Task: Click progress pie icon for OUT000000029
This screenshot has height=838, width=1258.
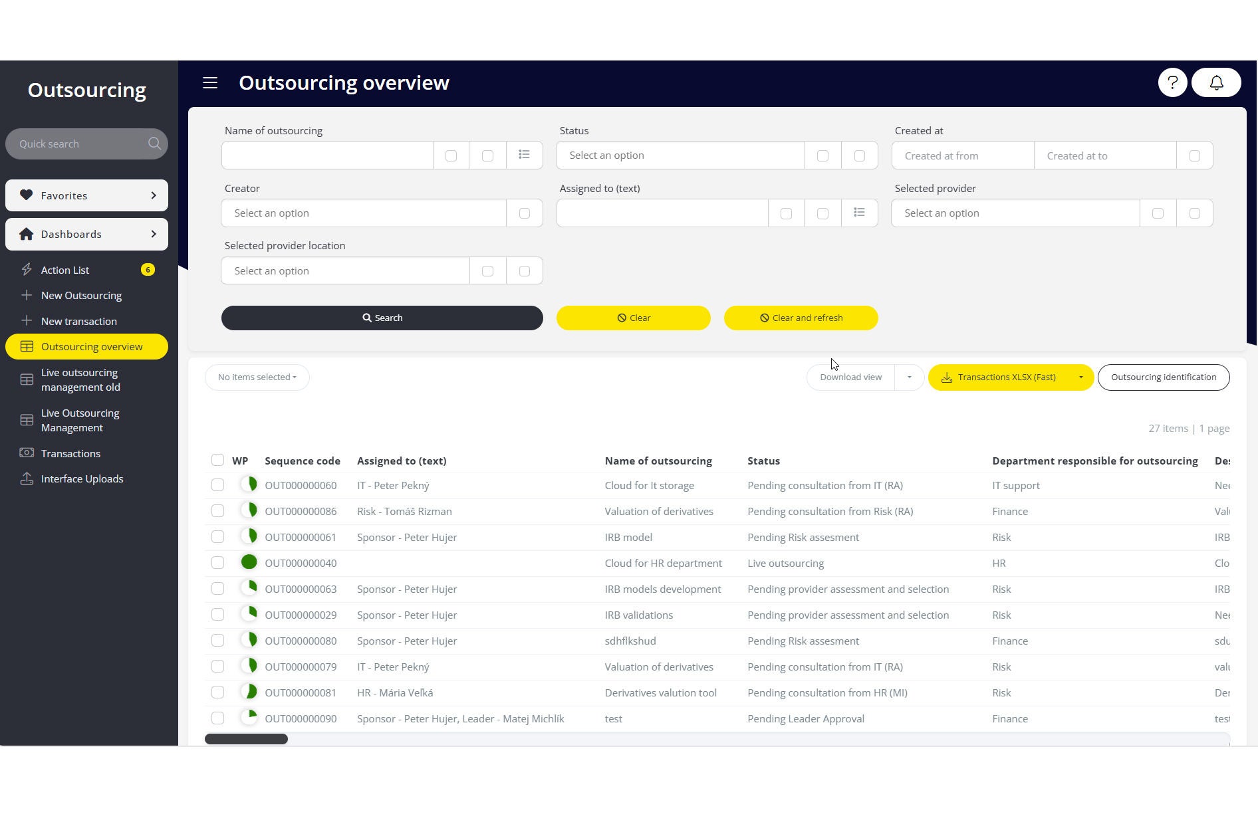Action: (249, 614)
